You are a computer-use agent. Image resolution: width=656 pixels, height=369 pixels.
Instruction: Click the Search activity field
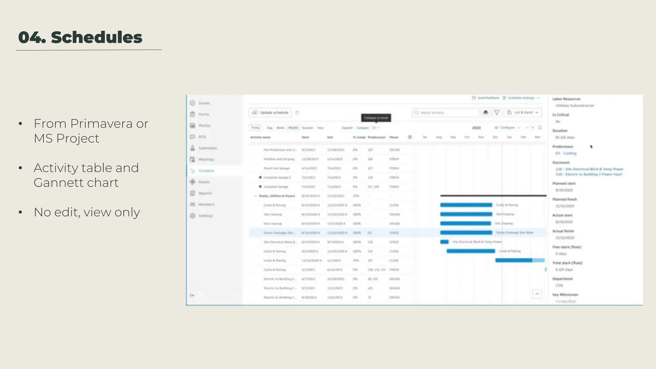[x=445, y=112]
